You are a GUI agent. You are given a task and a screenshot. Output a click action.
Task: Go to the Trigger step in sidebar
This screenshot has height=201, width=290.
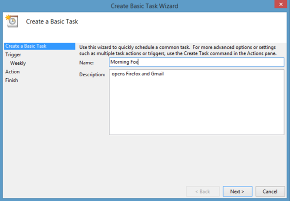pyautogui.click(x=13, y=55)
